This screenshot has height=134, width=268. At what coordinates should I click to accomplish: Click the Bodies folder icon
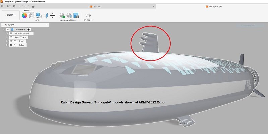[x=15, y=45]
